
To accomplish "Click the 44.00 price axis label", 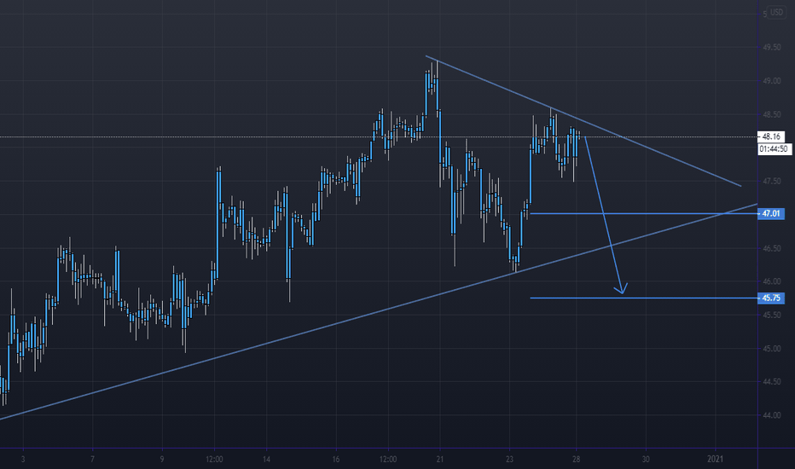I will pyautogui.click(x=772, y=415).
